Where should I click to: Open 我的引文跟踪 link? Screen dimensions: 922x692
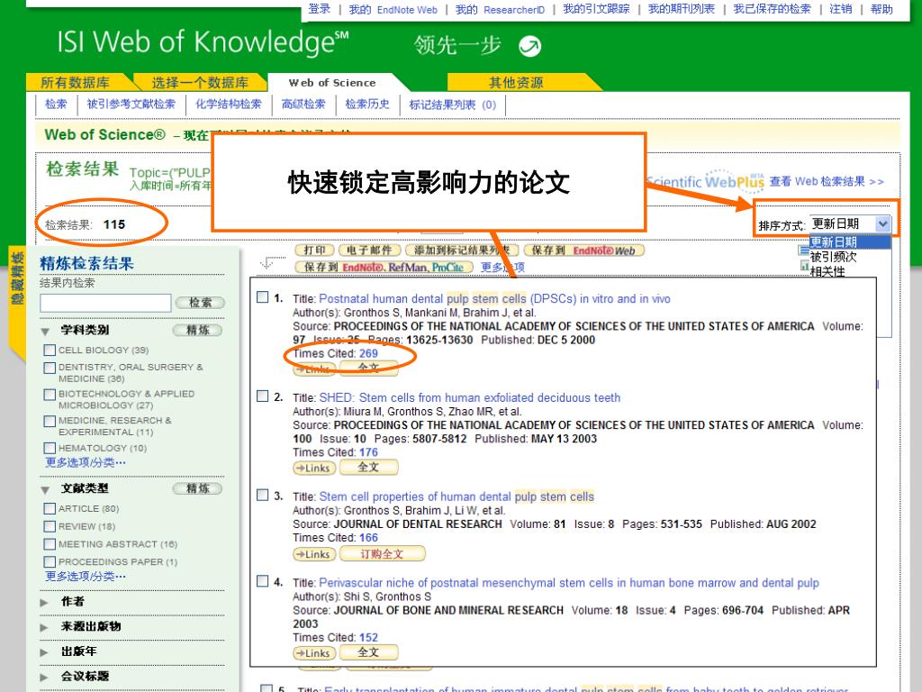pos(596,9)
